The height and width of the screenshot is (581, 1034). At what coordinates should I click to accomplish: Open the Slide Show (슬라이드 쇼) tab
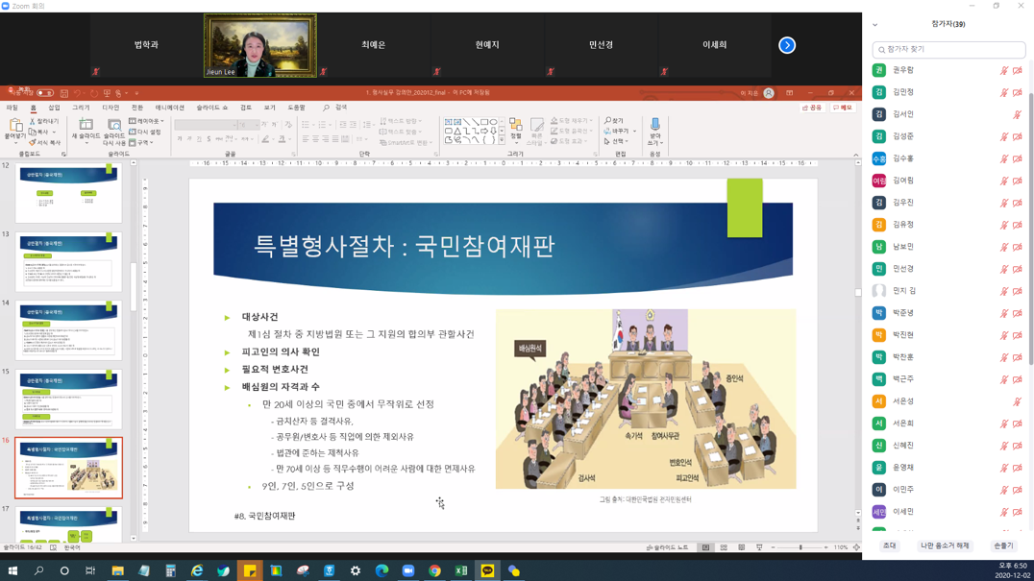click(x=211, y=108)
